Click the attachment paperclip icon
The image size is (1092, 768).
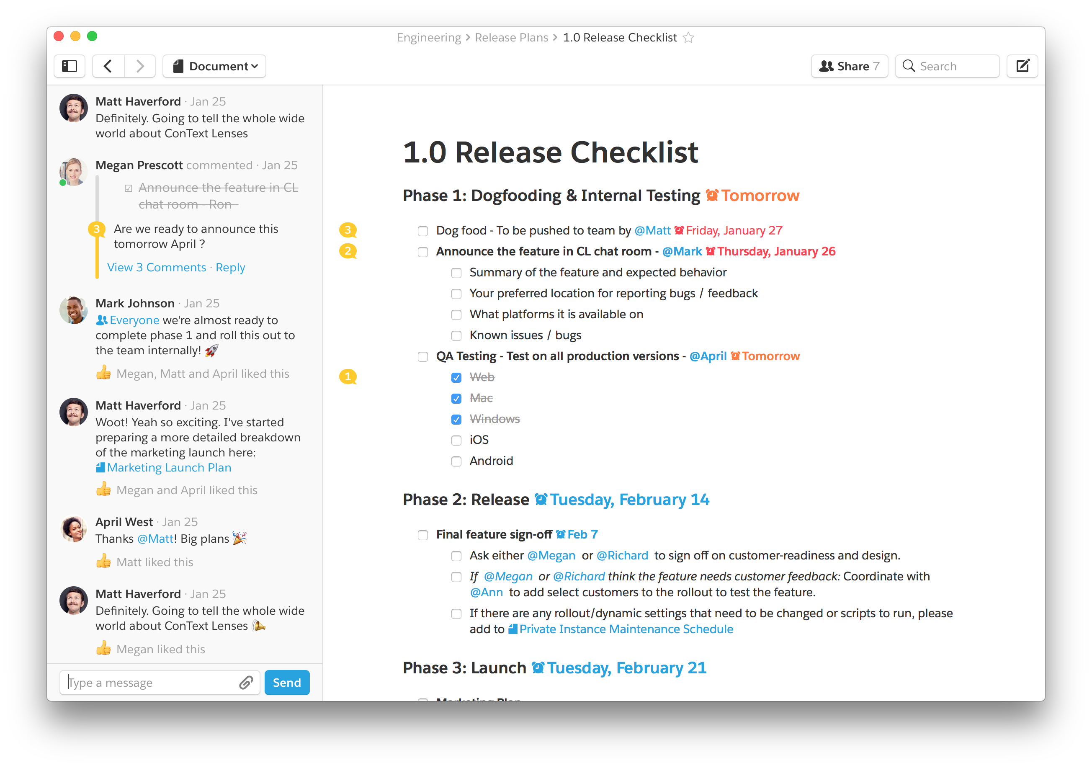[245, 683]
